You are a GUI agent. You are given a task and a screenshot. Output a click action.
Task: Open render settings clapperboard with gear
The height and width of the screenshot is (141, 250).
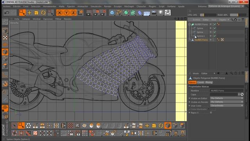(103, 13)
